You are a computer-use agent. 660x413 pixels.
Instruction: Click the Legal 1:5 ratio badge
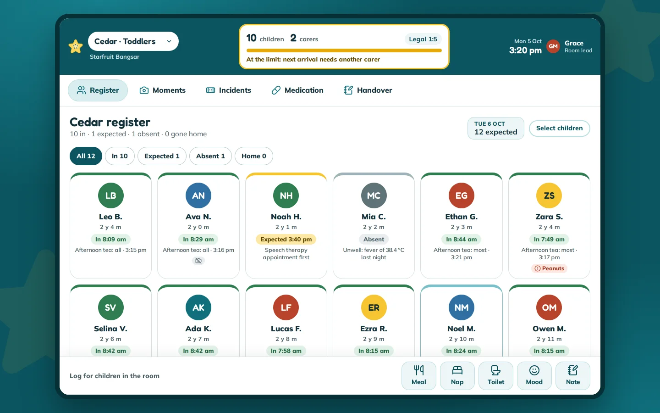tap(423, 39)
